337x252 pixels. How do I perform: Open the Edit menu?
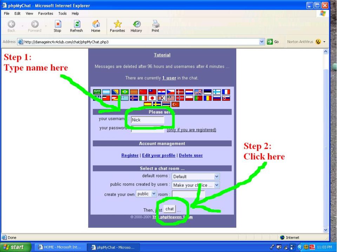[18, 14]
